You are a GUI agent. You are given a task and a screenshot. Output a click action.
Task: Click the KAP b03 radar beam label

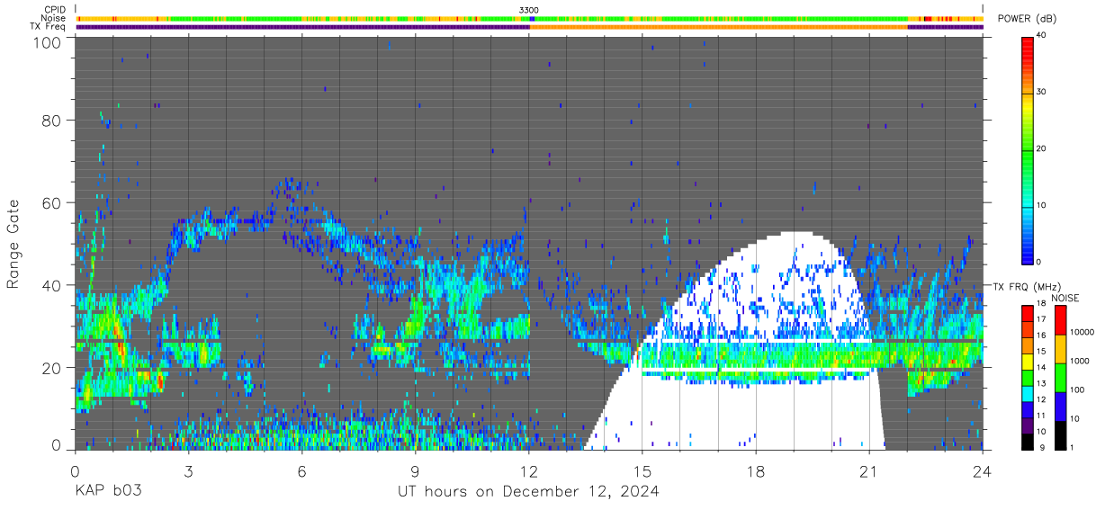click(107, 492)
